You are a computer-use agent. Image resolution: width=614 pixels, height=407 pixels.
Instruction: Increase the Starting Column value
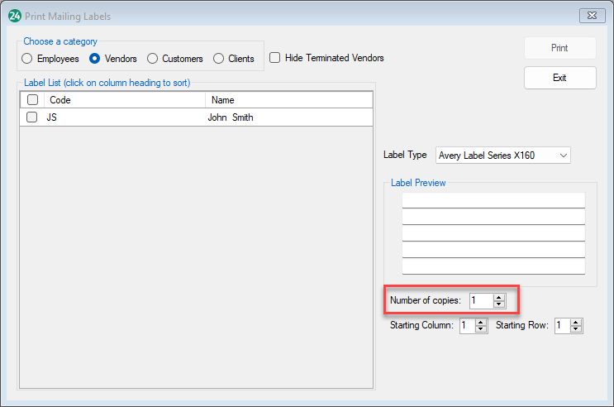(x=483, y=322)
